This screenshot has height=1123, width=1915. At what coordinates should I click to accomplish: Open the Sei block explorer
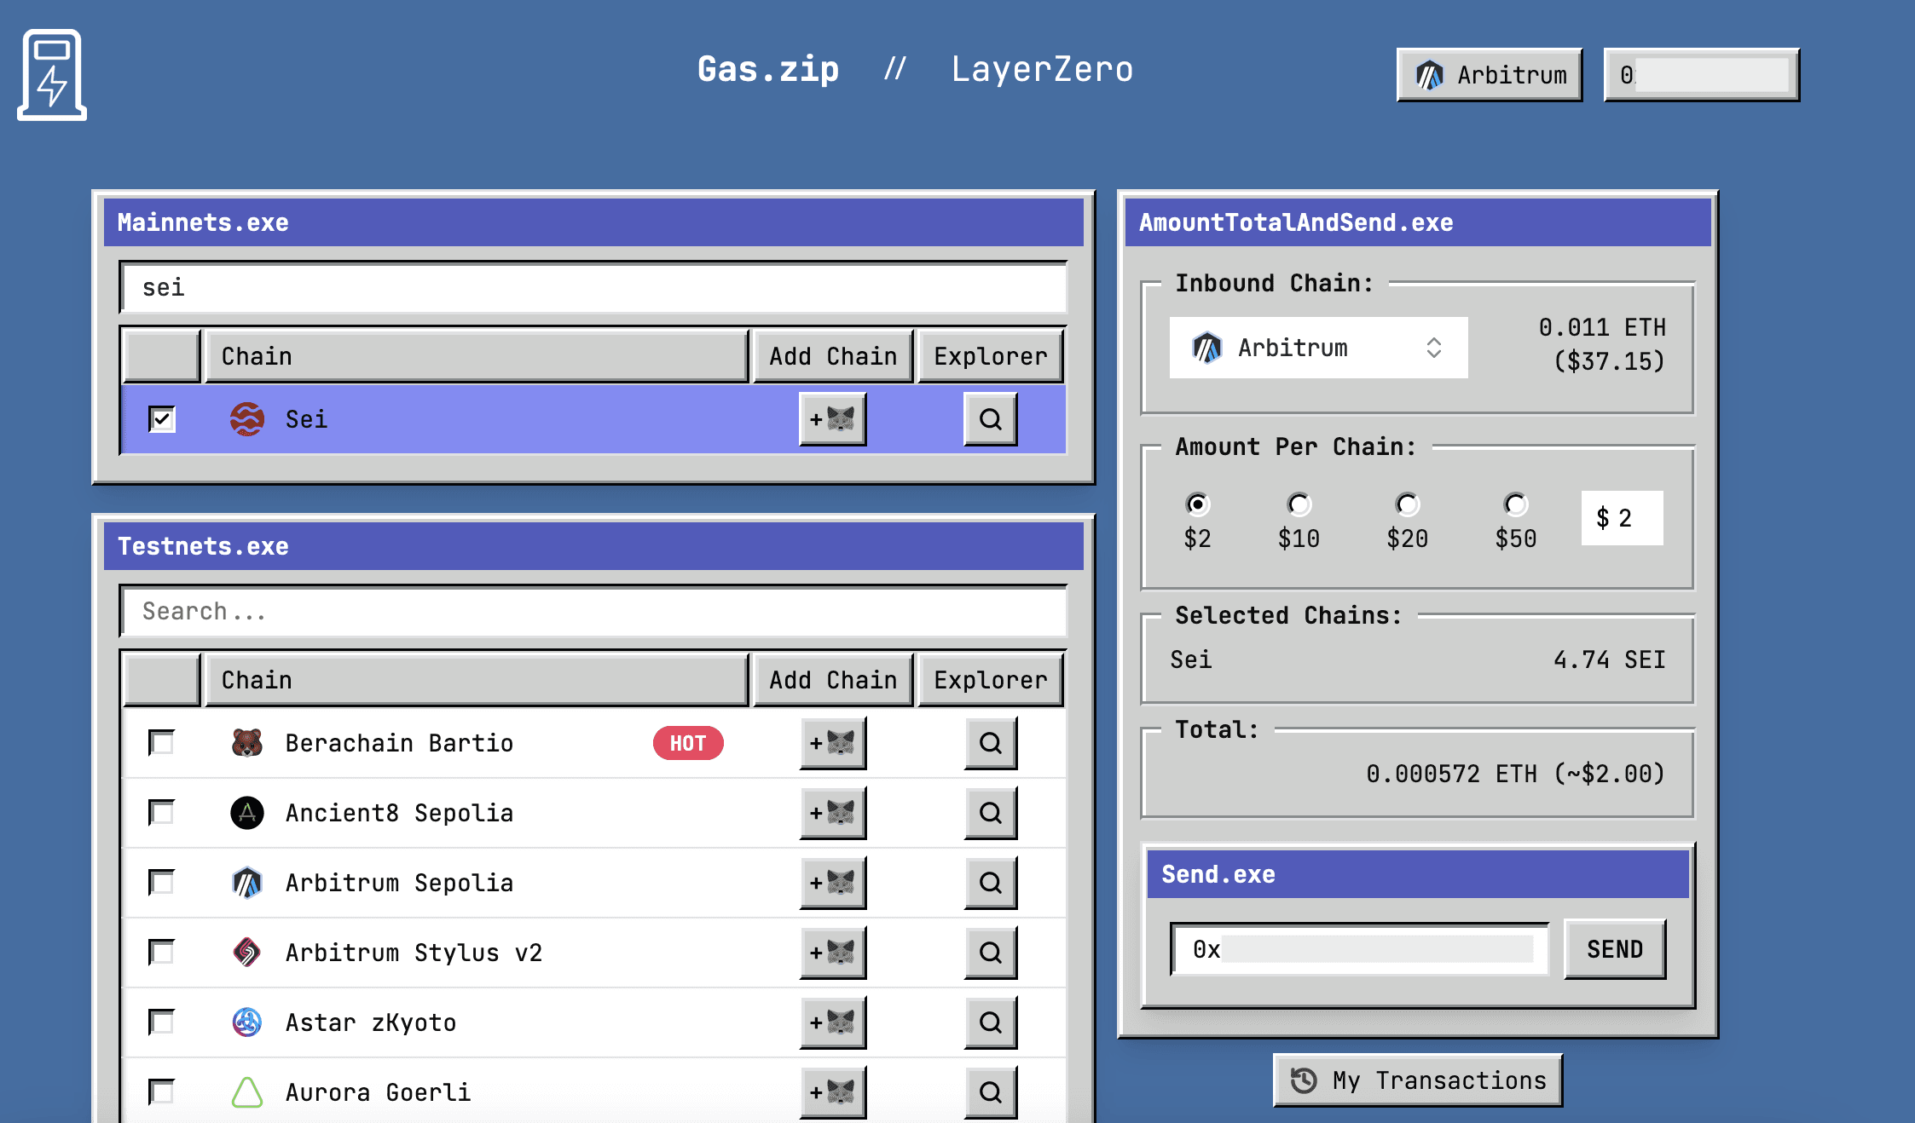tap(990, 419)
